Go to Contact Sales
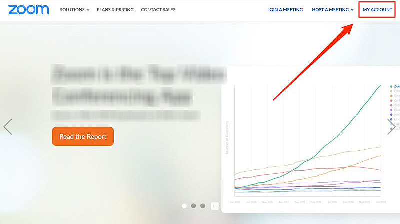The image size is (400, 224). pyautogui.click(x=158, y=10)
